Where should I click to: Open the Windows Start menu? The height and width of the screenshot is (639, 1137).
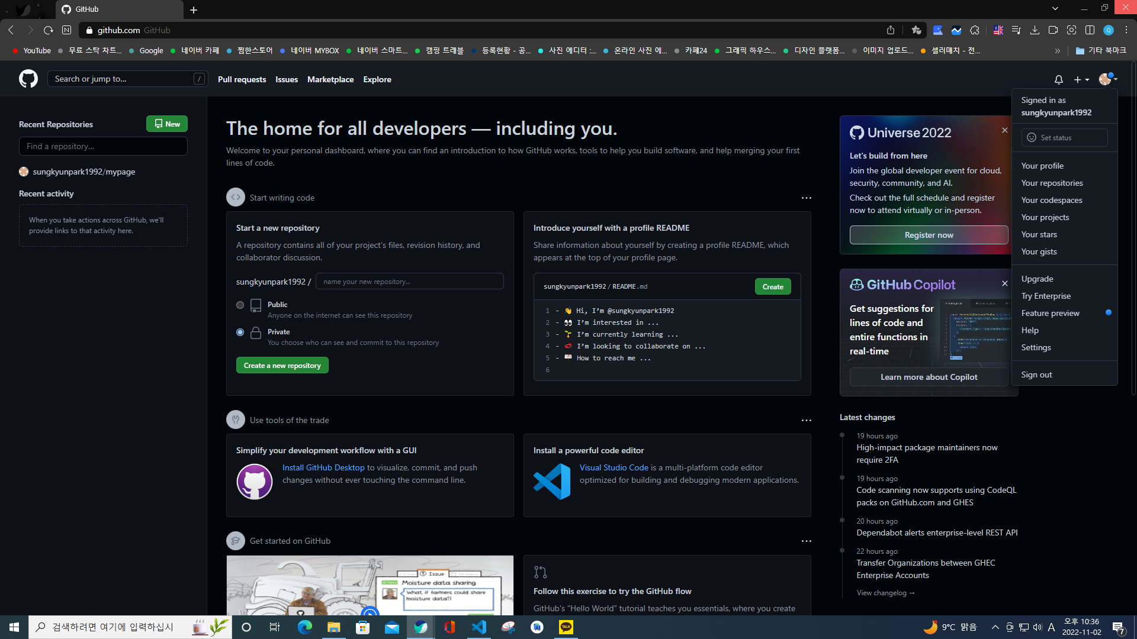(14, 627)
